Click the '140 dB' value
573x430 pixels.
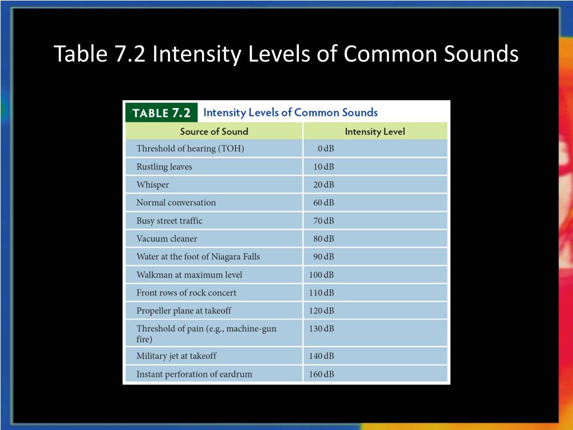coord(321,356)
